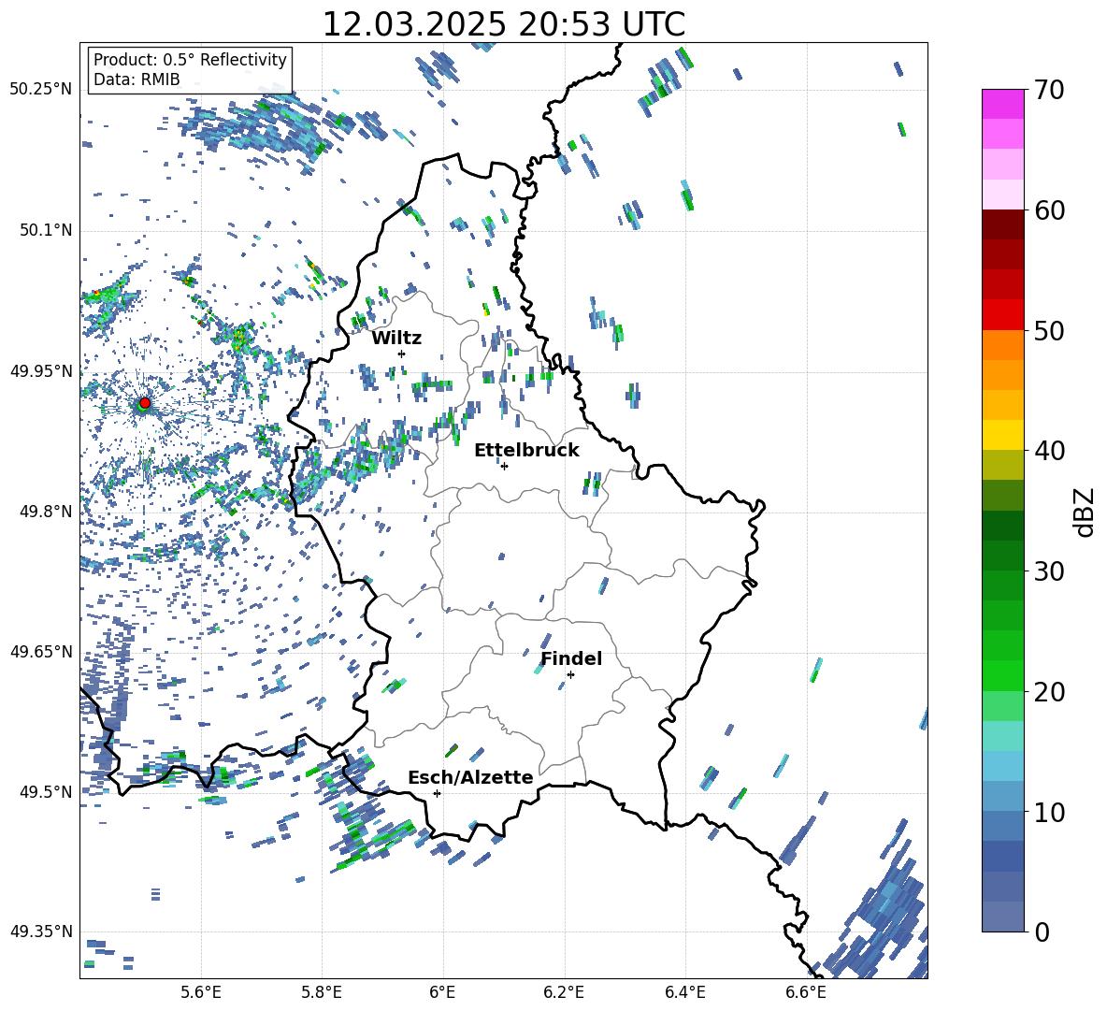Select the Esch/Alzette city label

coord(470,777)
